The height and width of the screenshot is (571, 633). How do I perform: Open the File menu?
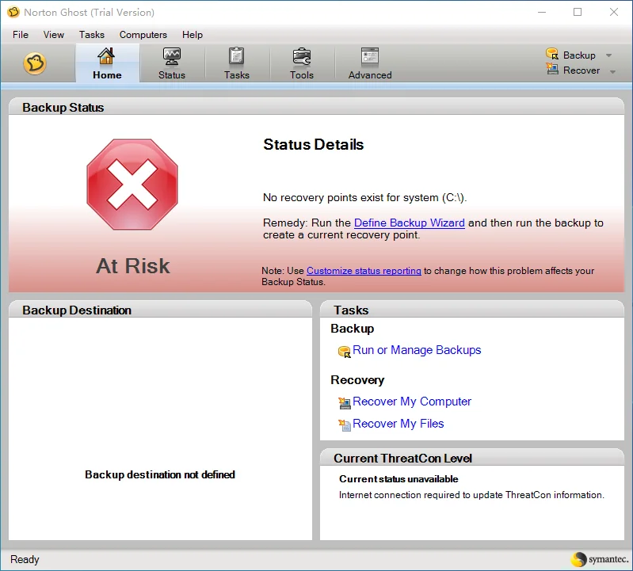(21, 35)
